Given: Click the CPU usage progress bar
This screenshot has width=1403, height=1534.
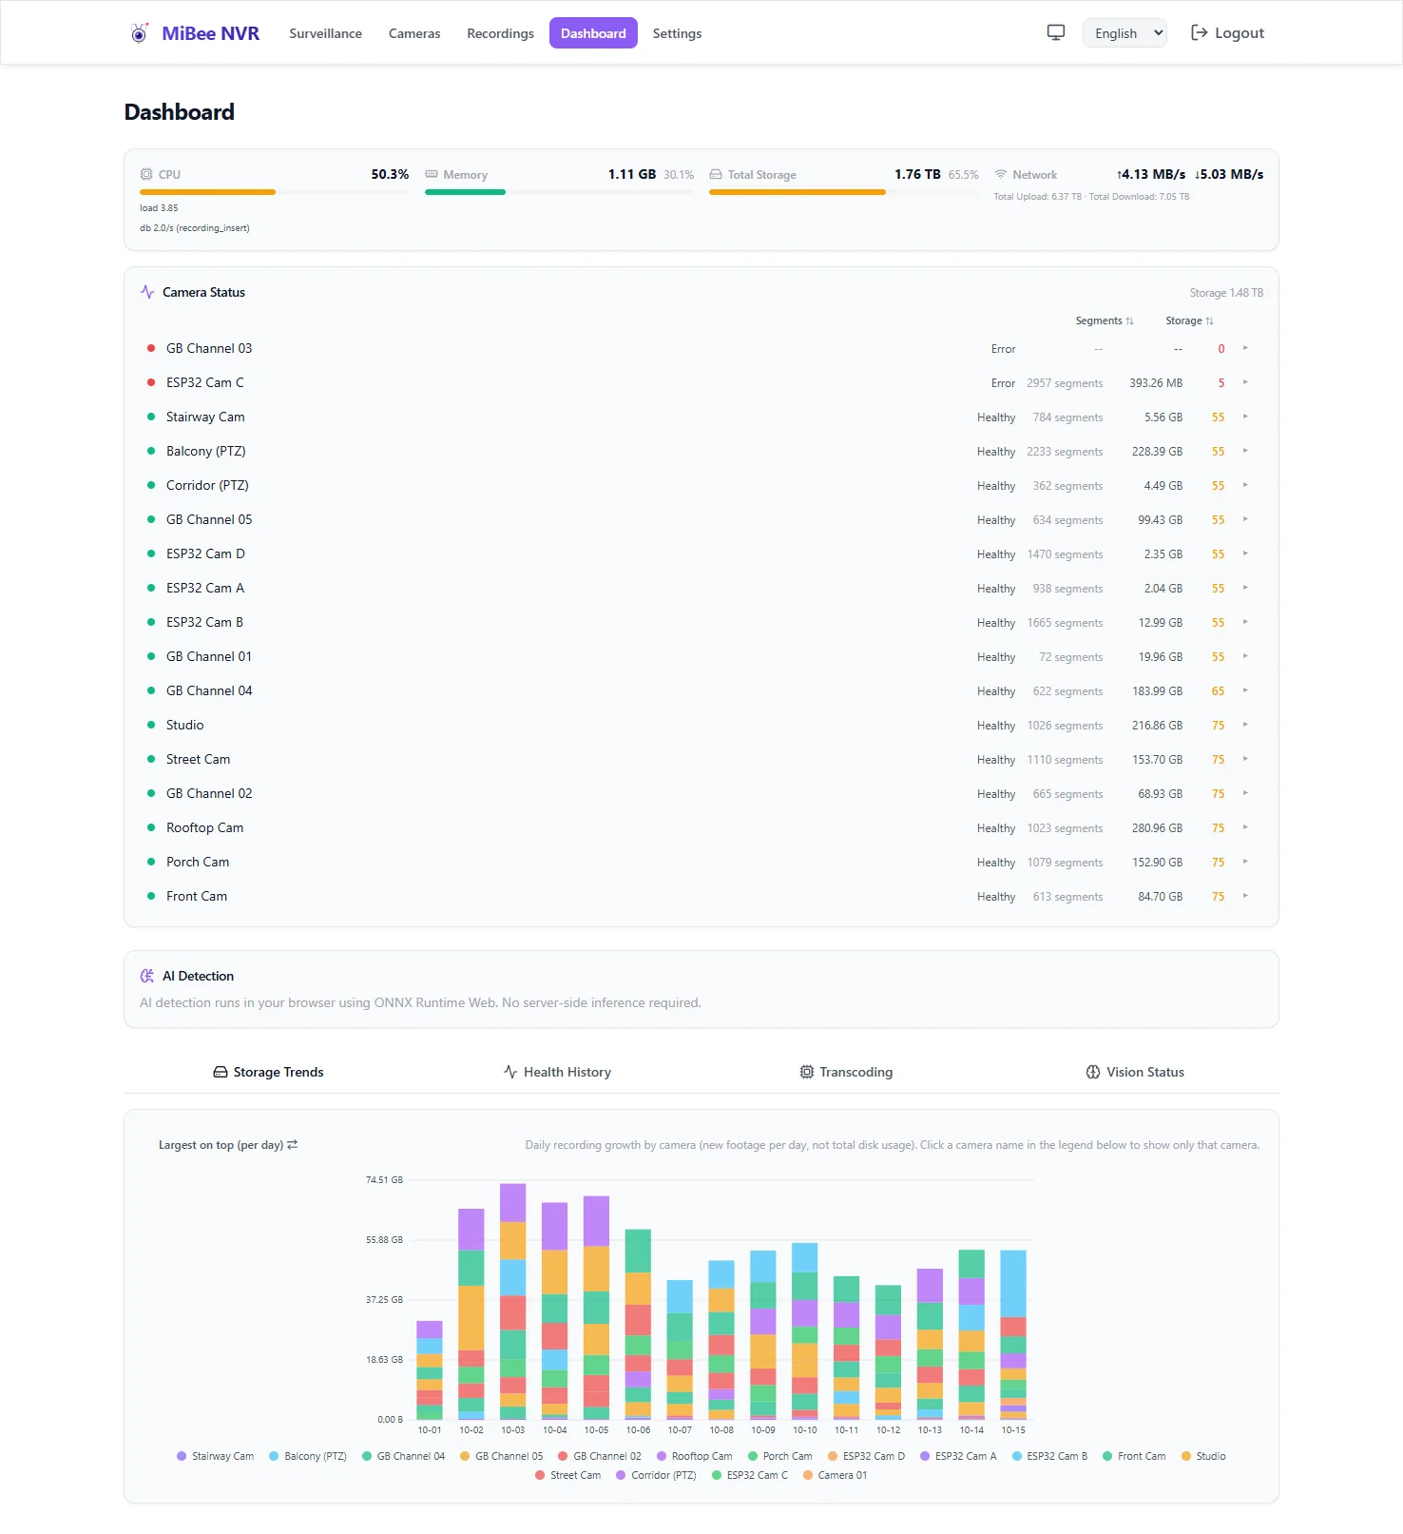Looking at the screenshot, I should pos(275,192).
